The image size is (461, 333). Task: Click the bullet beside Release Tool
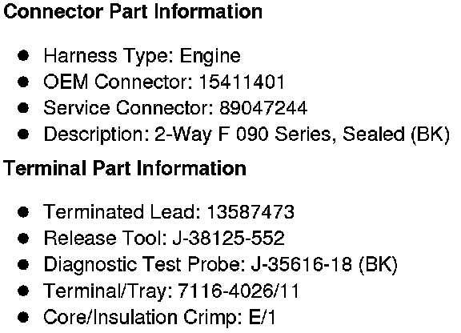23,238
